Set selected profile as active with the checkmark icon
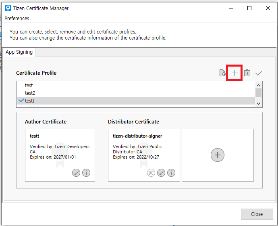The image size is (278, 226). click(259, 73)
